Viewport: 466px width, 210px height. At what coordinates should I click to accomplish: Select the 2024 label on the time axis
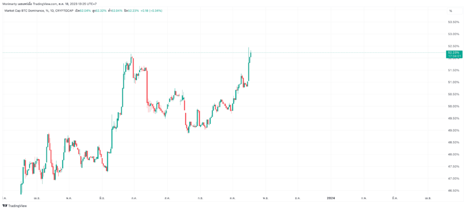(x=331, y=198)
